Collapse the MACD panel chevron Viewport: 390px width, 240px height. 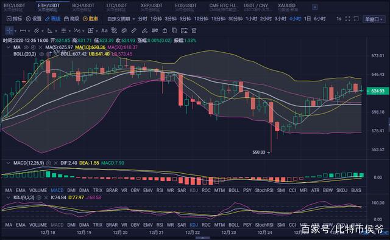coord(8,163)
